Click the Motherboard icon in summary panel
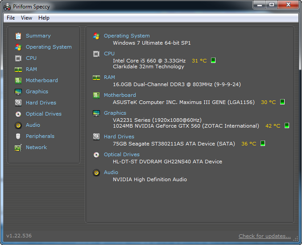This screenshot has width=302, height=245. pos(96,96)
